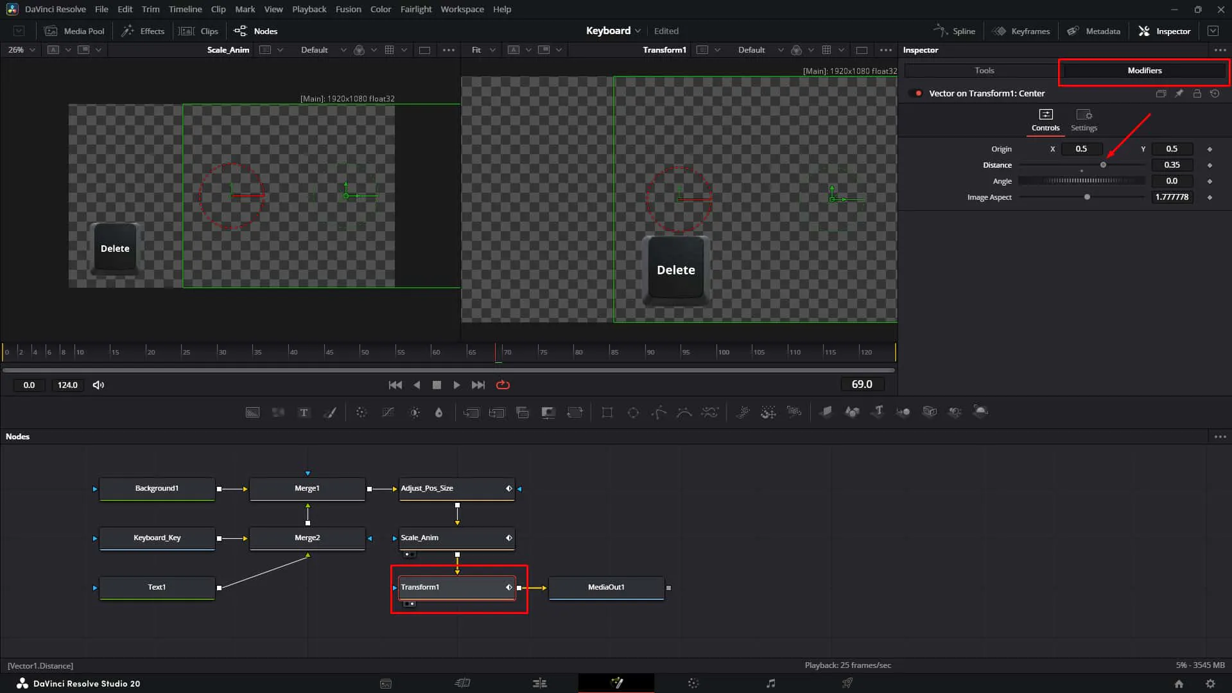Add a B-Spline mask tool
Viewport: 1232px width, 693px height.
[684, 412]
